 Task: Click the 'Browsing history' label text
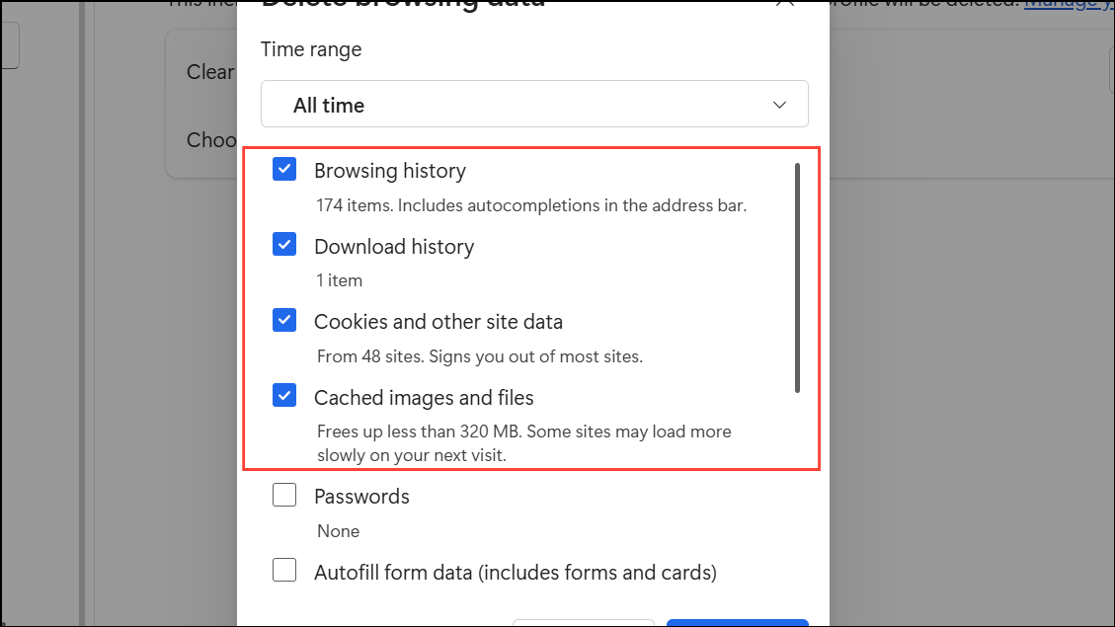(389, 171)
